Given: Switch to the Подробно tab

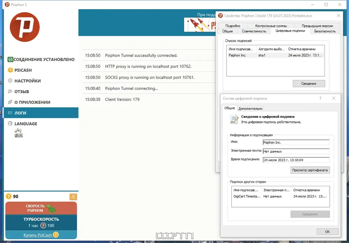Looking at the screenshot, I should [232, 26].
